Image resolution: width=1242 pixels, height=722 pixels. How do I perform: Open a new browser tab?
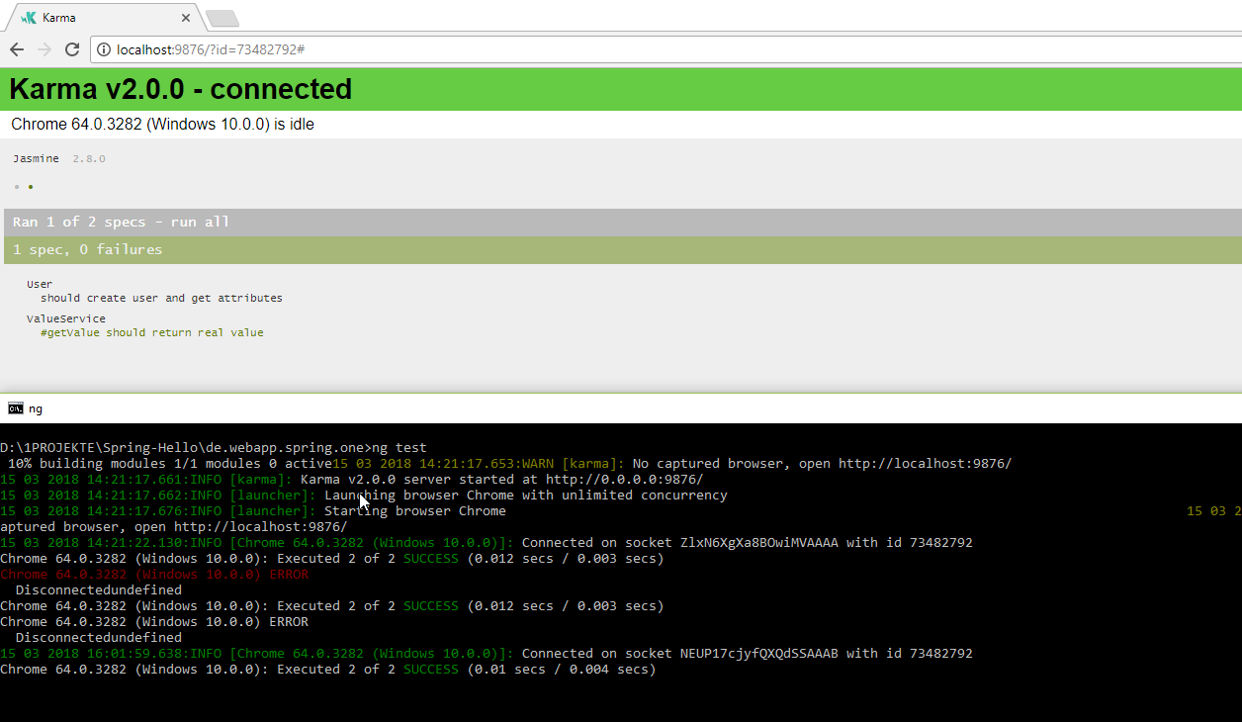(221, 18)
